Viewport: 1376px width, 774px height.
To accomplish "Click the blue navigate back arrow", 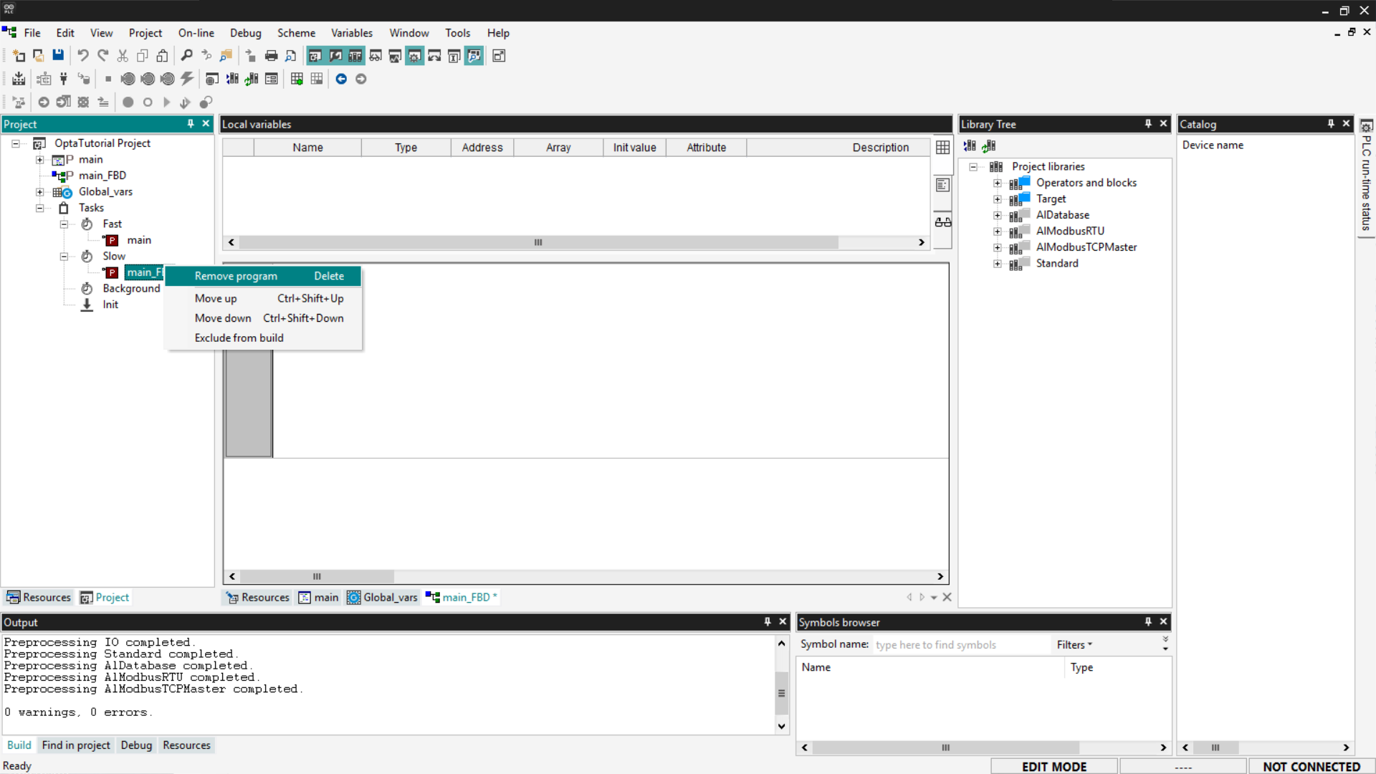I will (341, 79).
